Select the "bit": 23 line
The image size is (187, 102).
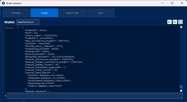(x=31, y=33)
